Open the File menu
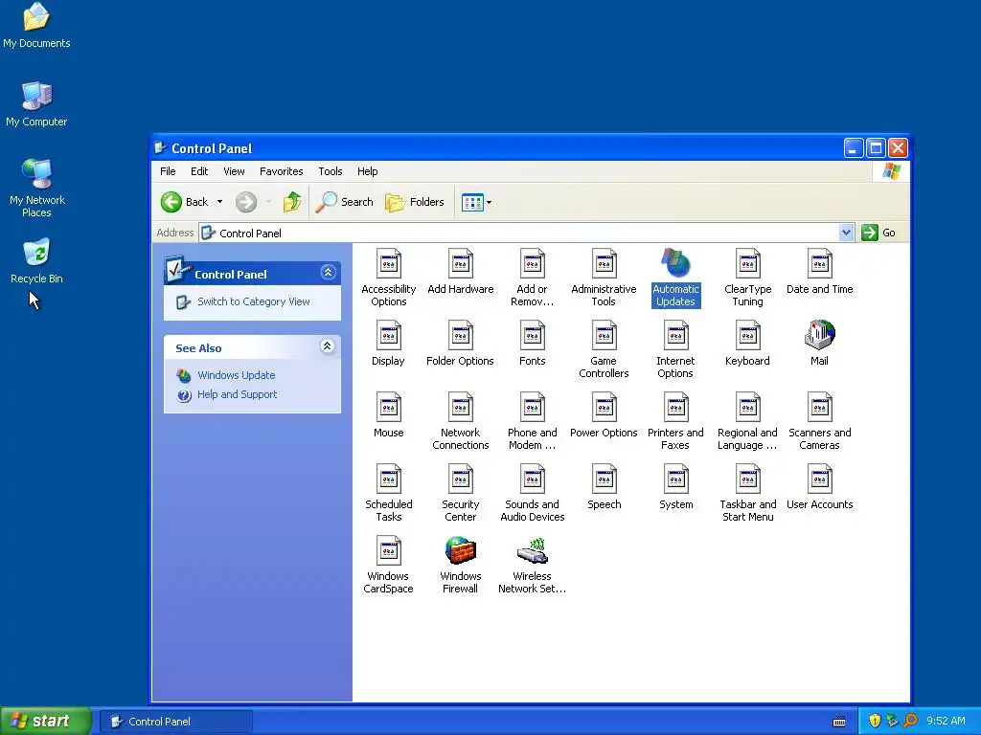This screenshot has height=735, width=981. (168, 171)
